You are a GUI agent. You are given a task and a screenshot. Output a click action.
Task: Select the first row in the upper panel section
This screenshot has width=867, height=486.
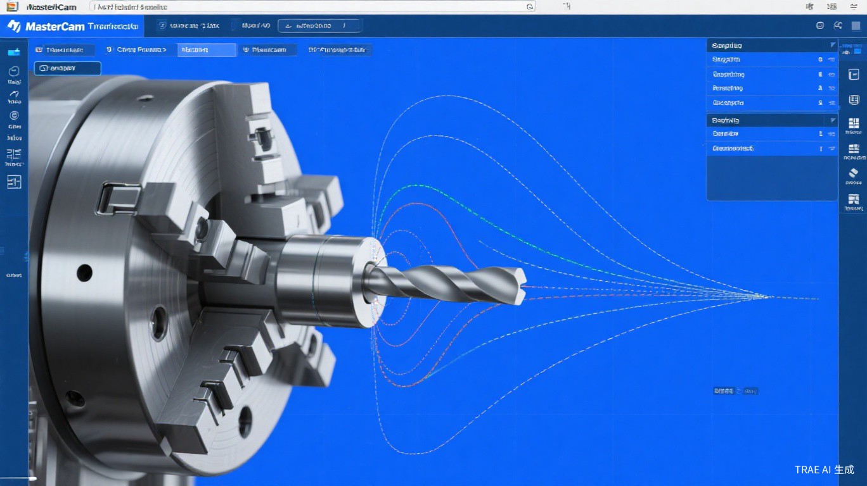(772, 59)
